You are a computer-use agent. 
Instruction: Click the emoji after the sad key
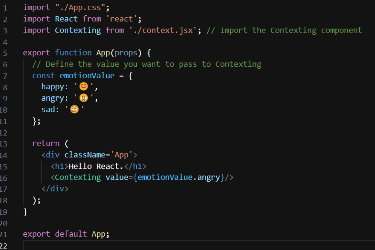click(x=74, y=110)
